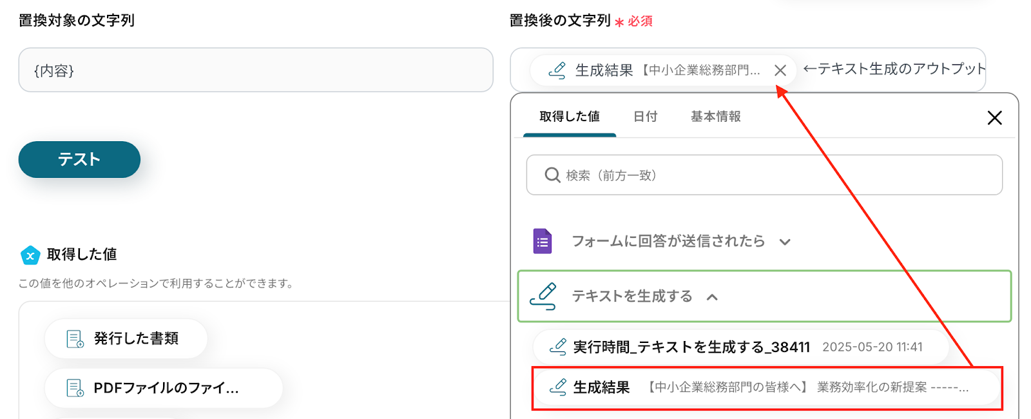Image resolution: width=1031 pixels, height=419 pixels.
Task: Remove the 生成結果 chip with its X icon
Action: click(780, 70)
